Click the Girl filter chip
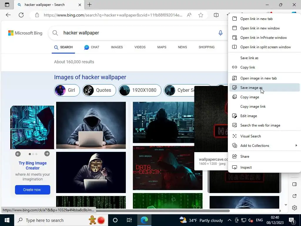The width and height of the screenshot is (301, 226). point(67,90)
